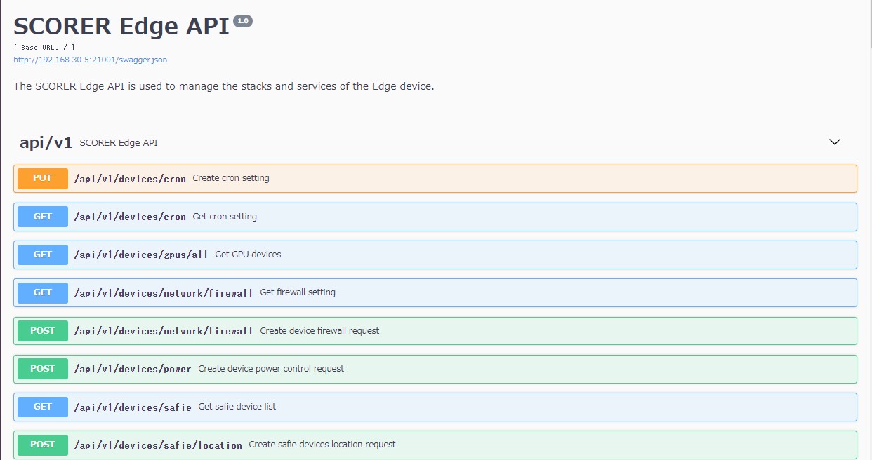Click POST badge for the firewall request endpoint
The width and height of the screenshot is (872, 460).
tap(43, 331)
